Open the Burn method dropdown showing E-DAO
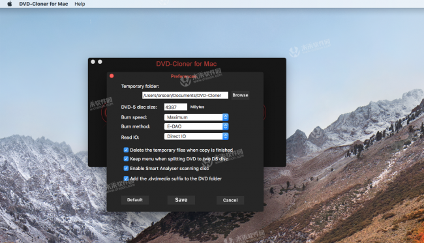 click(196, 126)
